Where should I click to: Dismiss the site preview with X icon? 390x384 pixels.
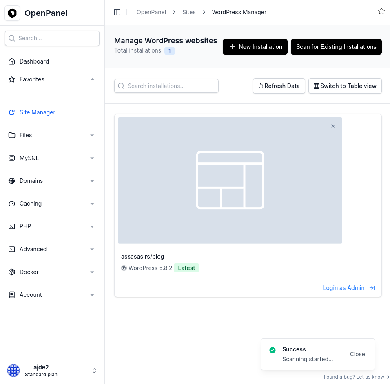tap(333, 126)
